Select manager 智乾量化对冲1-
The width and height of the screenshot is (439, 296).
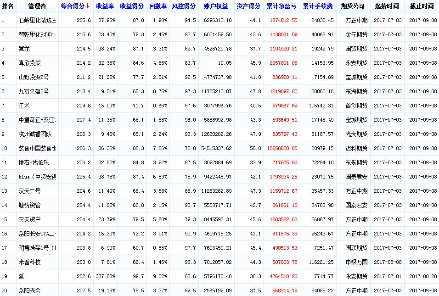37,35
